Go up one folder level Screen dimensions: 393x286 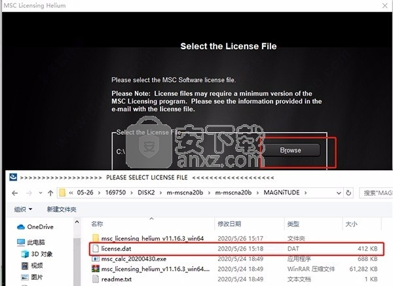(x=50, y=193)
